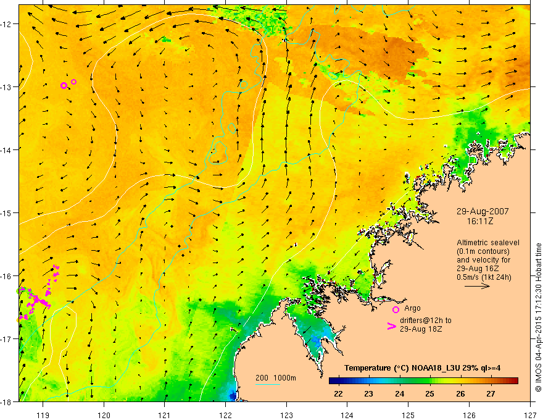Image resolution: width=543 pixels, height=420 pixels.
Task: Click longitude axis label 126
Action: click(x=469, y=414)
